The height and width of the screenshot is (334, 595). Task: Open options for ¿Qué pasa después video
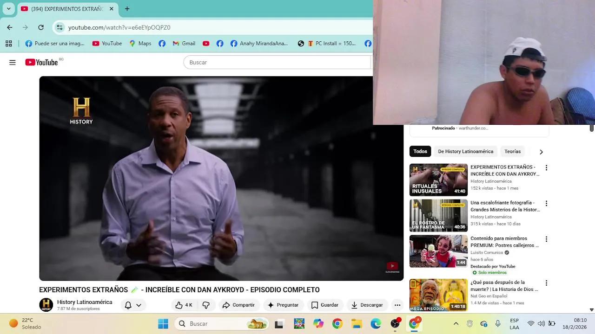(547, 283)
